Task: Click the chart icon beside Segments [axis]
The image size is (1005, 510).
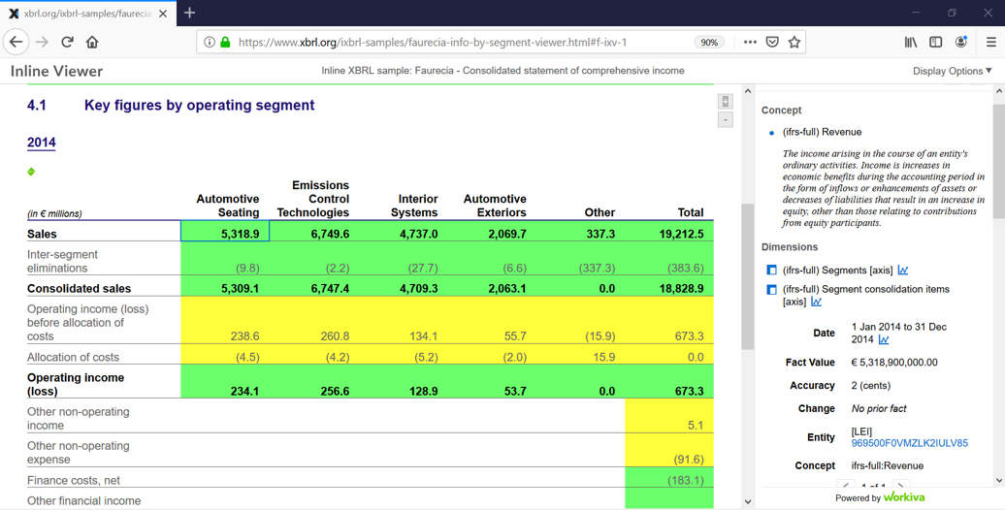Action: pyautogui.click(x=902, y=271)
